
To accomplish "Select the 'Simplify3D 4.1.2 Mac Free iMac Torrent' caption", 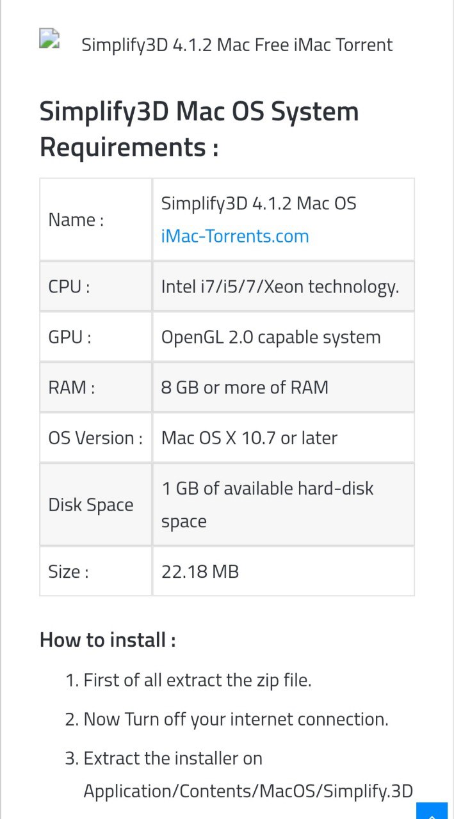I will (237, 45).
